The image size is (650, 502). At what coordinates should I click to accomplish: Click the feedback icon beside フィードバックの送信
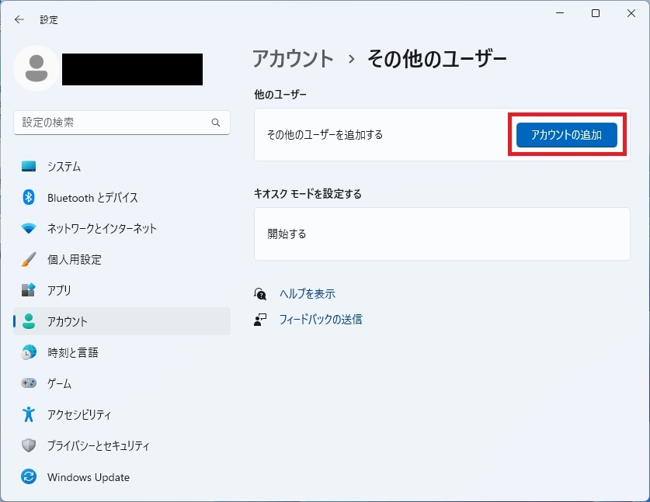[x=260, y=320]
